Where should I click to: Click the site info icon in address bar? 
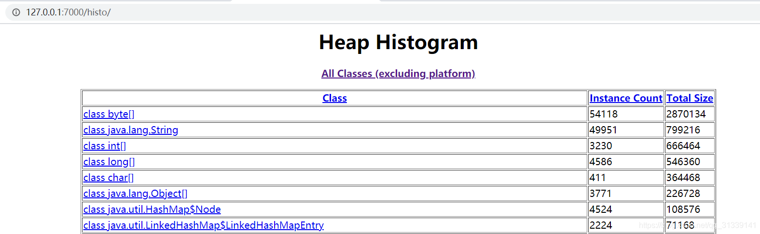point(16,13)
